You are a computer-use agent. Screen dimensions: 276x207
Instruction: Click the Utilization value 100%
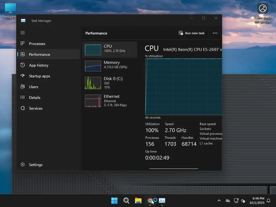[152, 130]
